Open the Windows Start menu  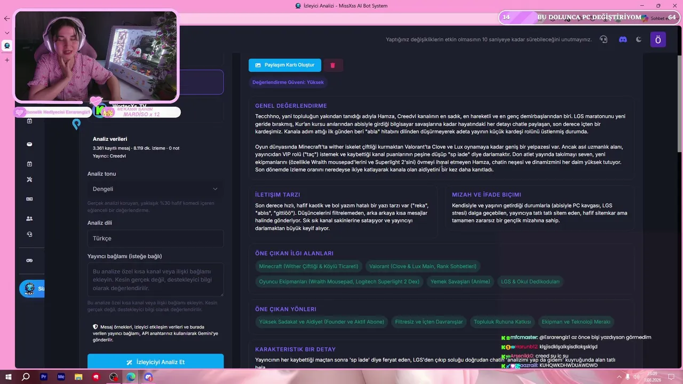(8, 377)
